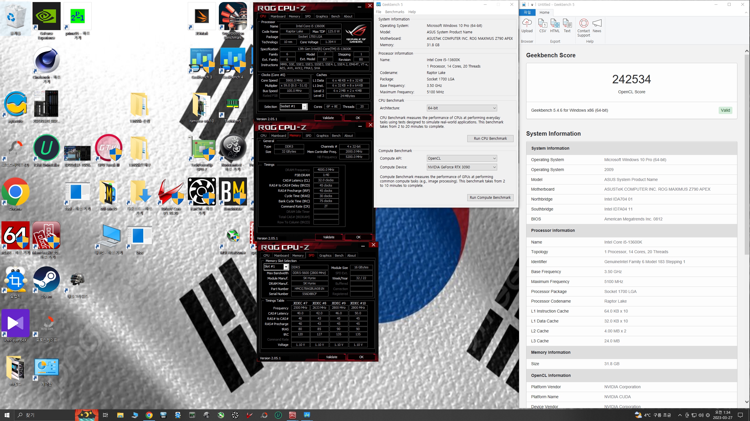This screenshot has width=750, height=421.
Task: Select Home ribbon tab in results window
Action: coord(544,12)
